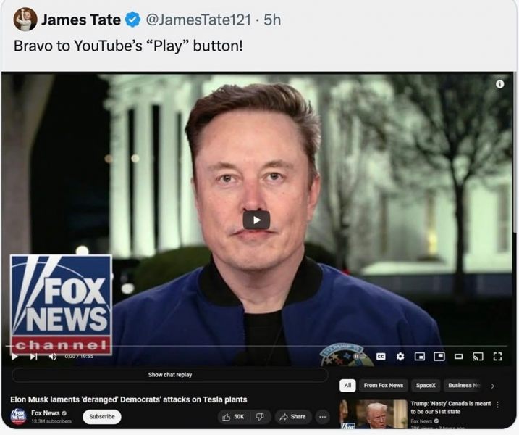Click the Subscribe button
Viewport: 519px width, 435px height.
pyautogui.click(x=102, y=416)
